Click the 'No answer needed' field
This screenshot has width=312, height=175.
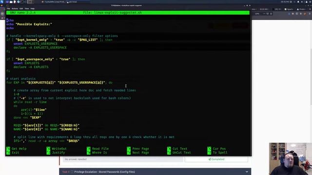pos(123,159)
